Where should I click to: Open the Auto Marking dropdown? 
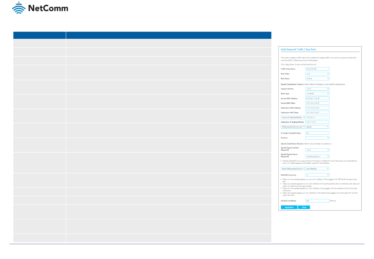317,168
